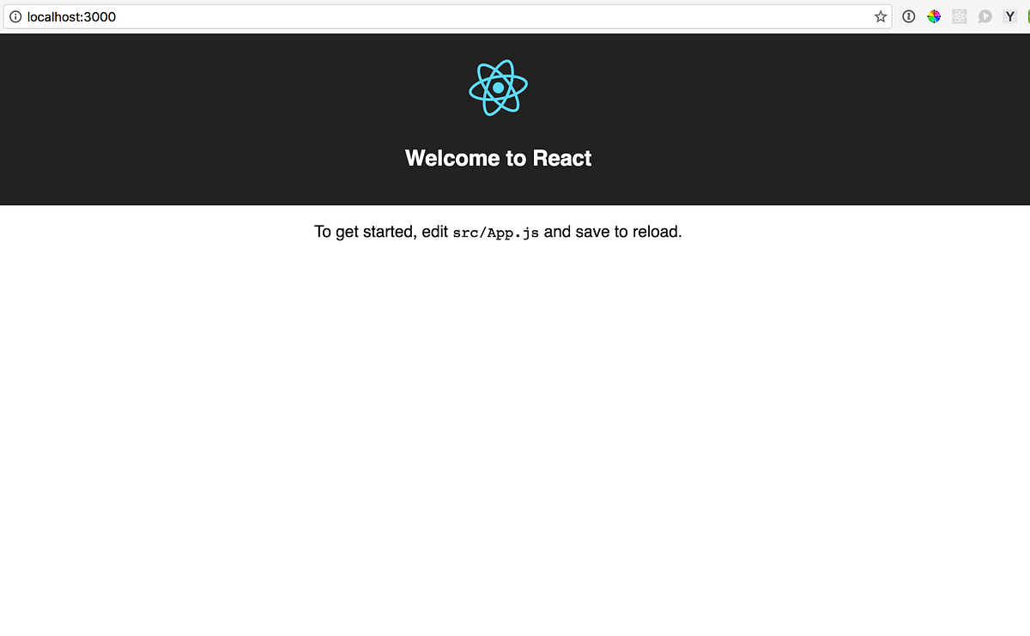Click the ColorZilla color wheel extension
The height and width of the screenshot is (636, 1030).
coord(934,16)
